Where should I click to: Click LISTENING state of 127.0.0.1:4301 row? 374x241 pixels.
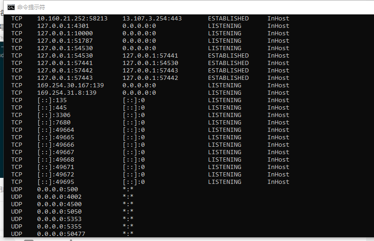tap(225, 26)
